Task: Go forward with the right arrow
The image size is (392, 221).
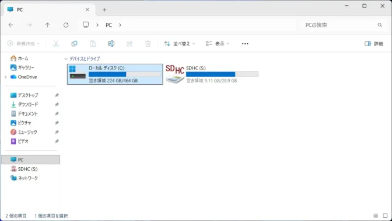Action: click(29, 25)
